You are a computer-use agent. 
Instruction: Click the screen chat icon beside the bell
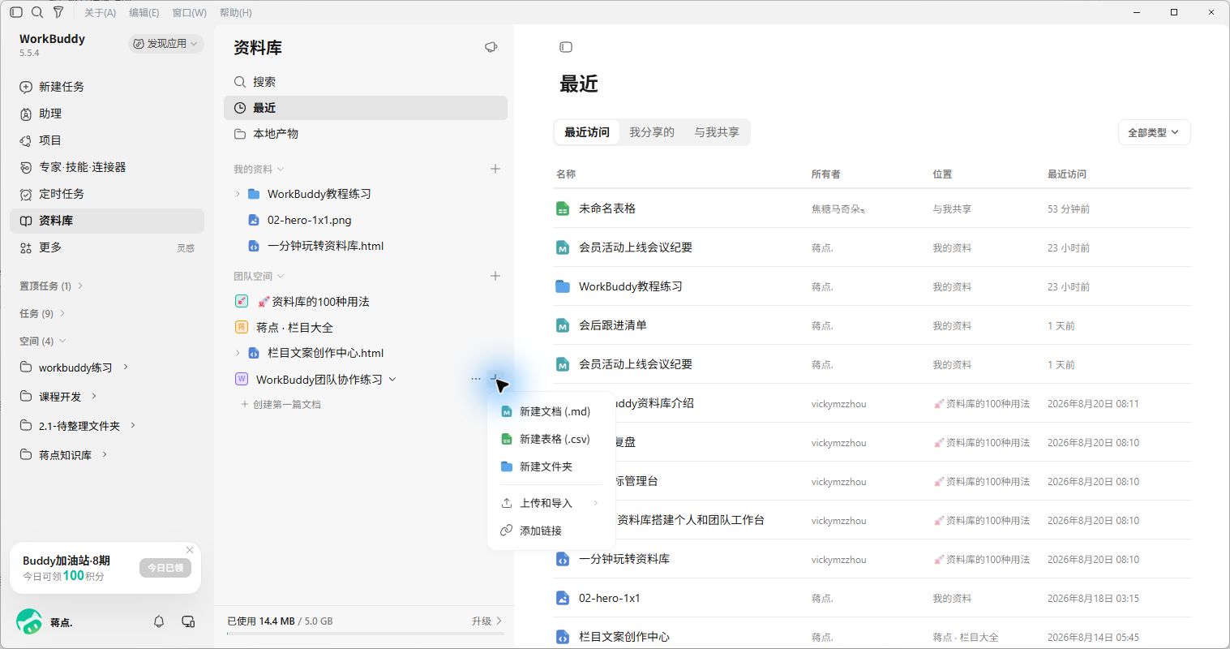188,621
